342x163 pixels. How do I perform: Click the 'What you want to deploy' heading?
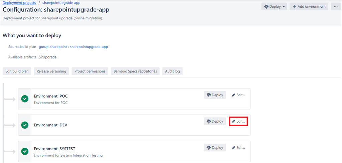click(32, 35)
